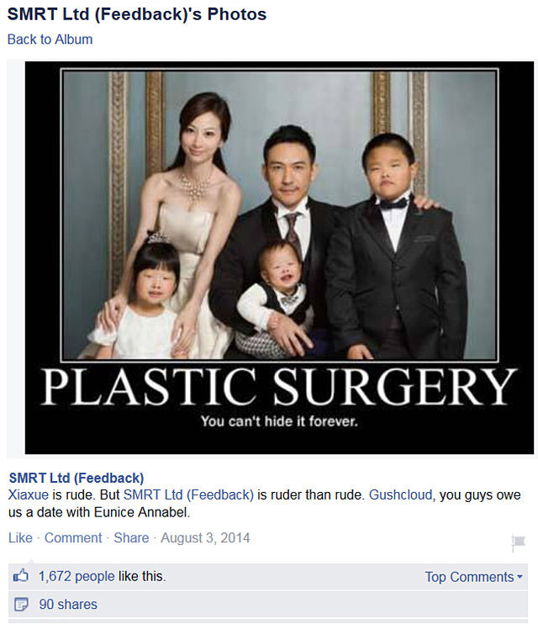The height and width of the screenshot is (624, 538).
Task: Like this photo post
Action: coord(20,537)
